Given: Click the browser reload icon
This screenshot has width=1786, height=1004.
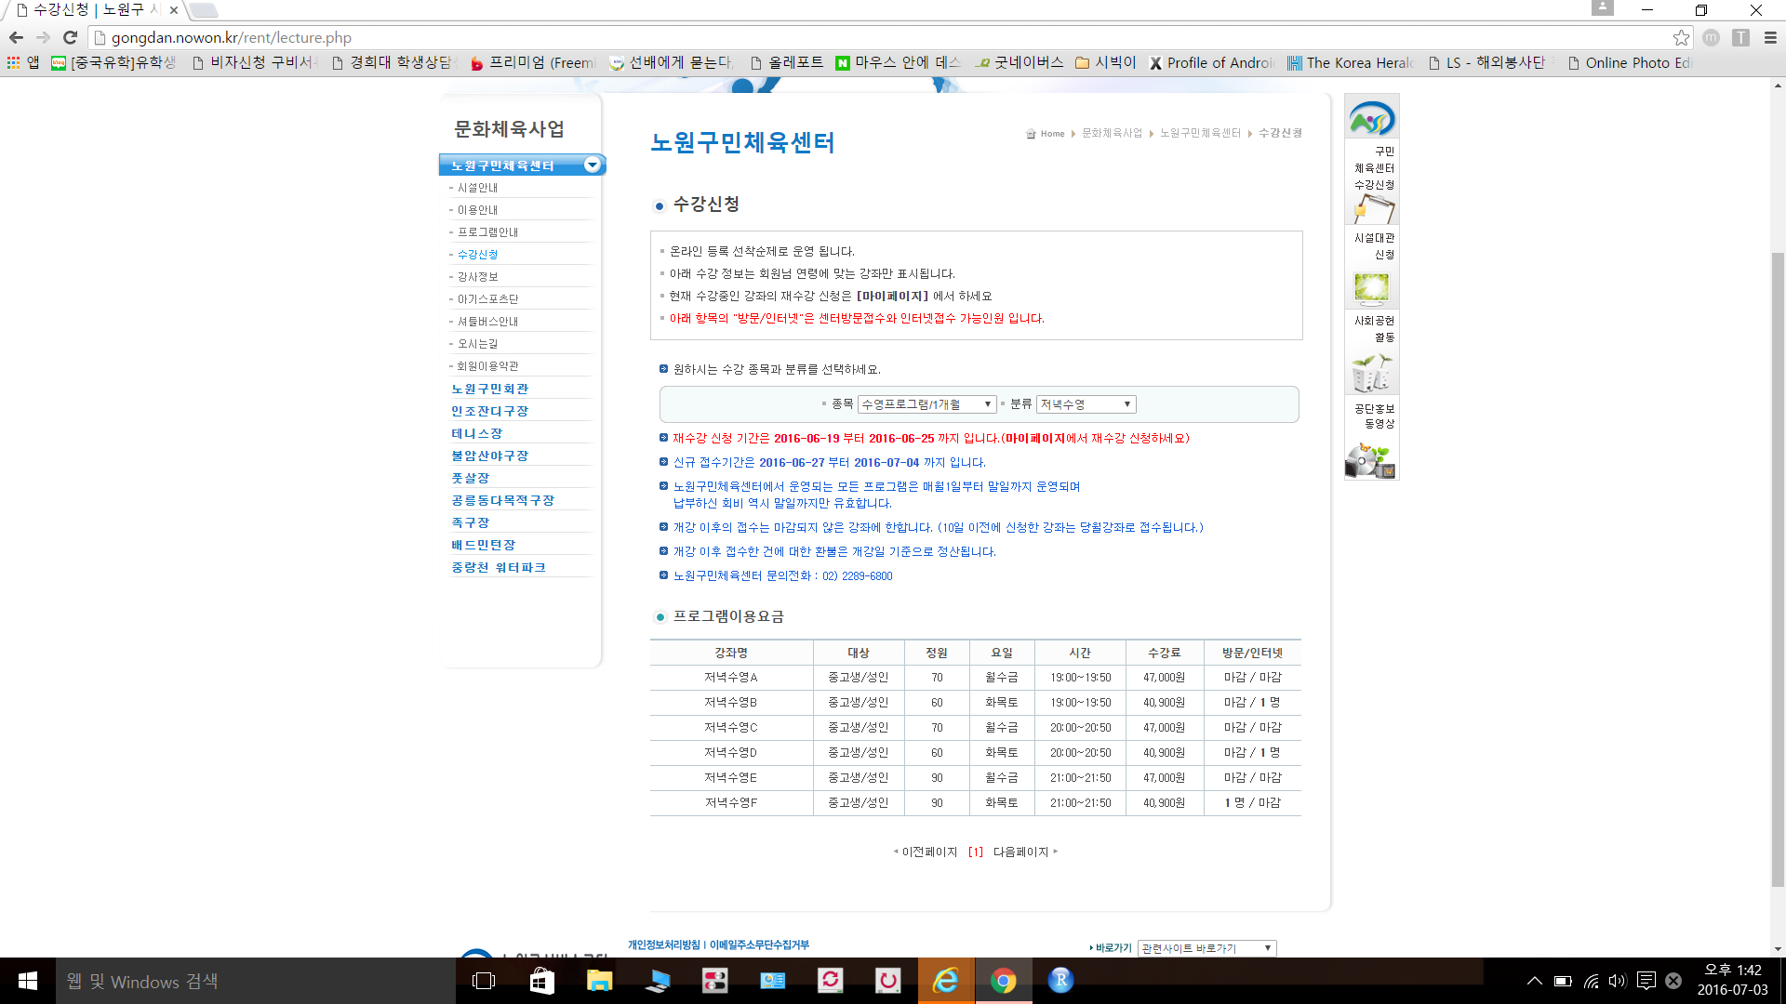Looking at the screenshot, I should 70,37.
